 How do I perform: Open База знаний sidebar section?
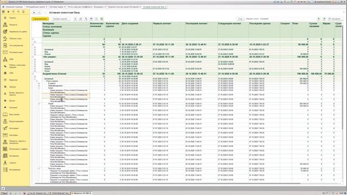coord(15,114)
